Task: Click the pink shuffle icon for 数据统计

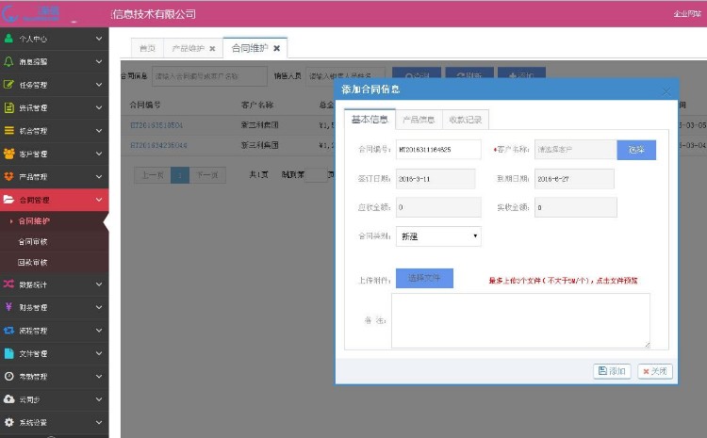Action: [x=8, y=284]
